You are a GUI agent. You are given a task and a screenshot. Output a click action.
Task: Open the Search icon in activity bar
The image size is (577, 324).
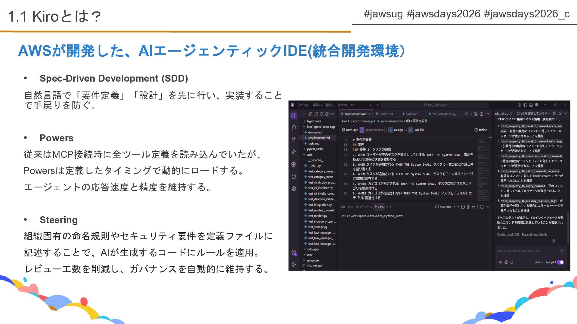294,128
